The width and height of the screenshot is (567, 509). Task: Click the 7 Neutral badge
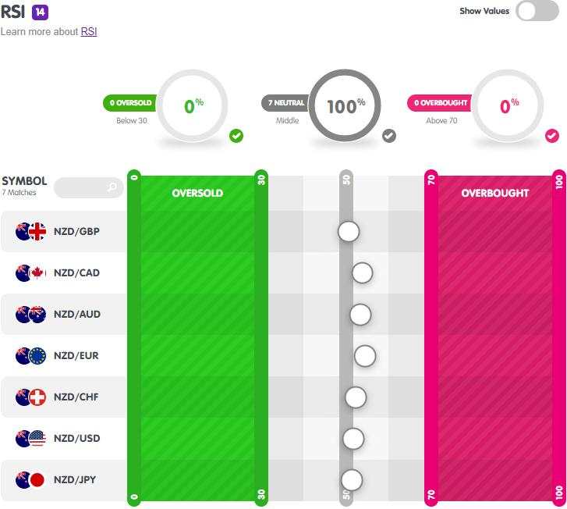[285, 103]
